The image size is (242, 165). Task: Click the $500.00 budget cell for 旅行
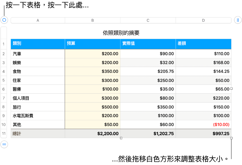pyautogui.click(x=93, y=107)
